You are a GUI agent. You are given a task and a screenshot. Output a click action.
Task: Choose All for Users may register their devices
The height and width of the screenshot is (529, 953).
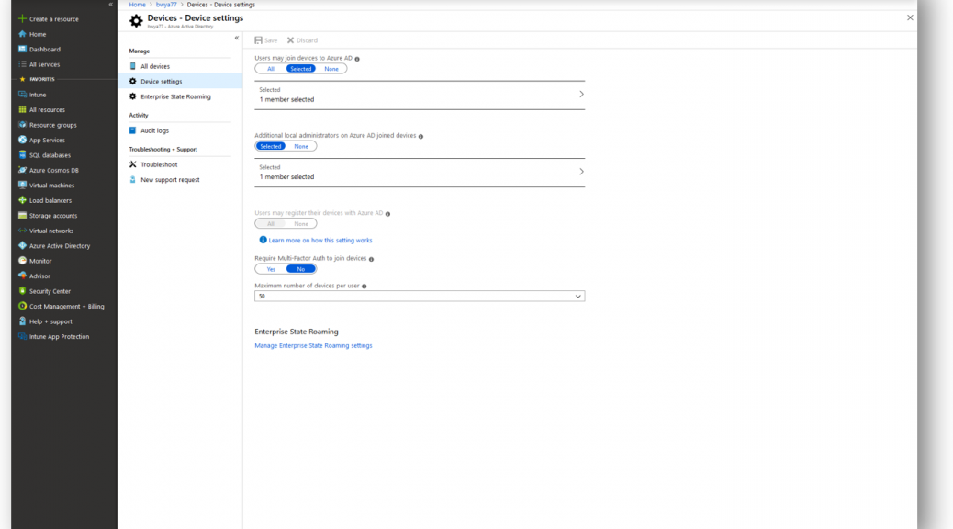click(x=271, y=224)
